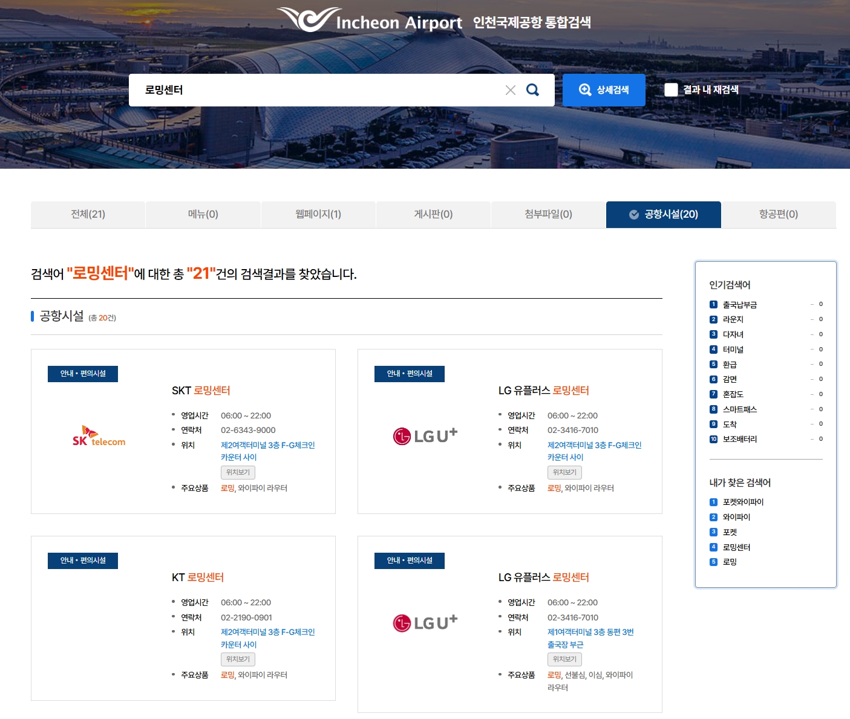Click 위치보기 on the top LG U+ card

pyautogui.click(x=564, y=472)
